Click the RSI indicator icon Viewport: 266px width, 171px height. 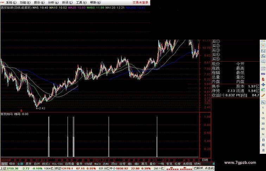263,74
